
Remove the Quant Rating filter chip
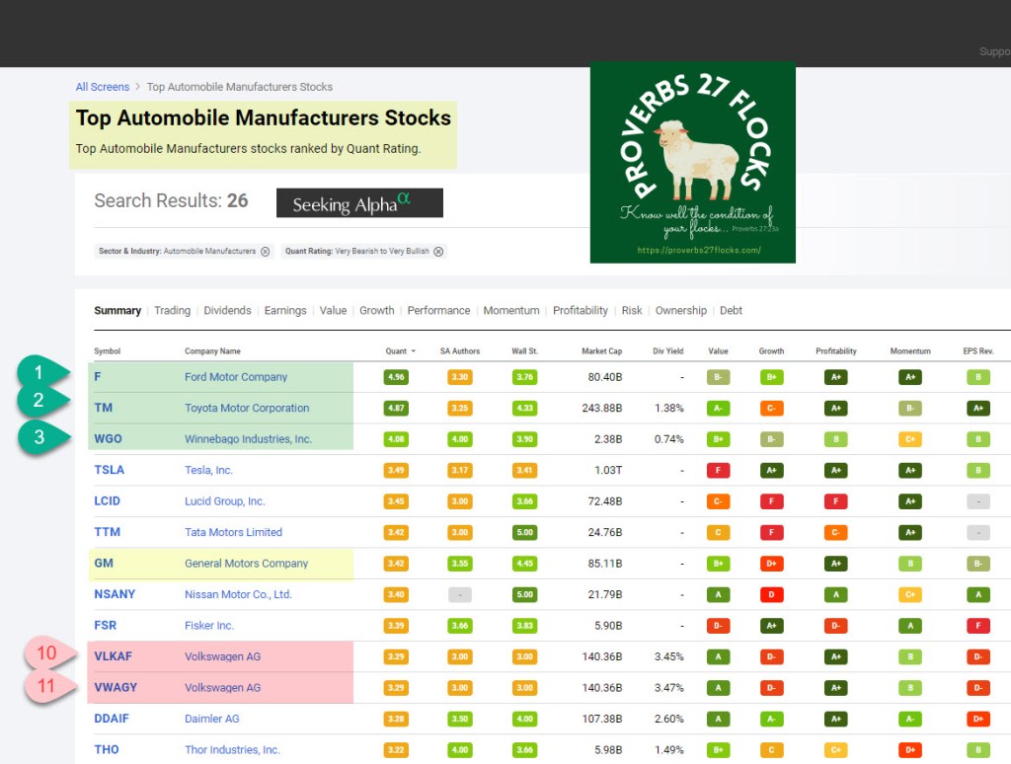(438, 252)
